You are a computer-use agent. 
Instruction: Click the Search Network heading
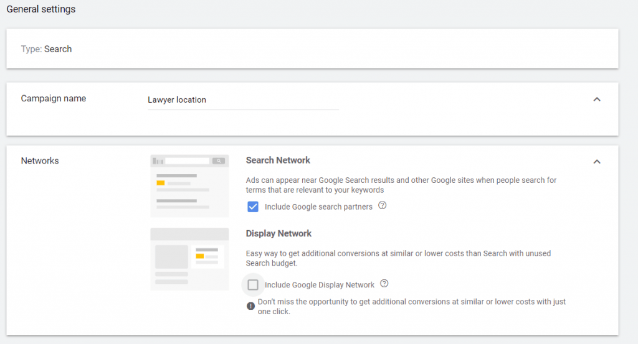click(x=278, y=160)
